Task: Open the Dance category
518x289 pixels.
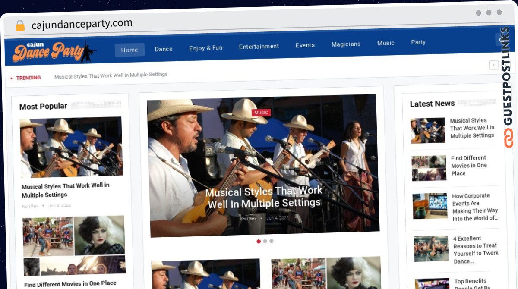Action: pyautogui.click(x=164, y=49)
